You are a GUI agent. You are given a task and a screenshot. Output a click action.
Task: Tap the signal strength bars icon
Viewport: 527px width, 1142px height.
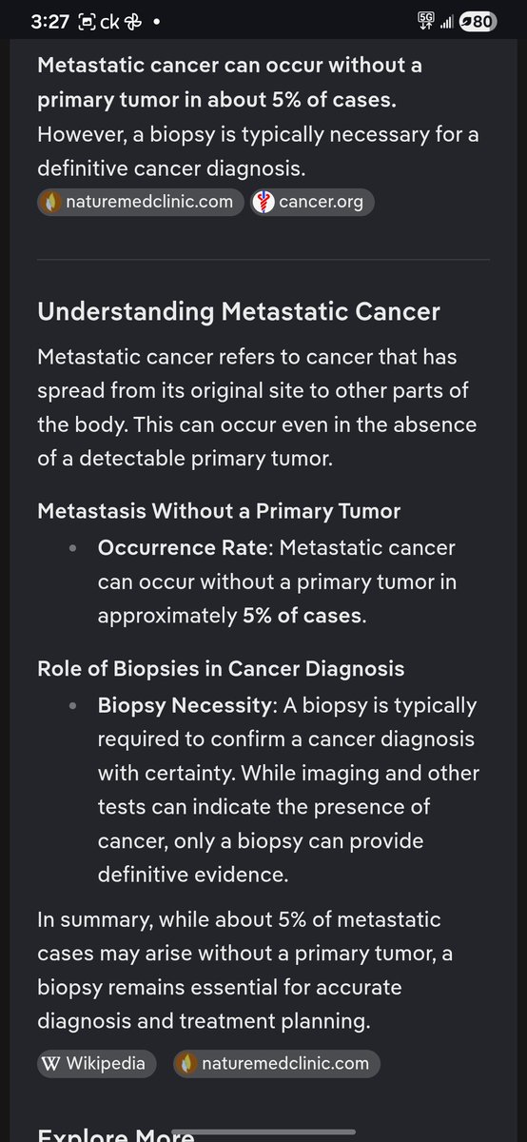pos(445,22)
